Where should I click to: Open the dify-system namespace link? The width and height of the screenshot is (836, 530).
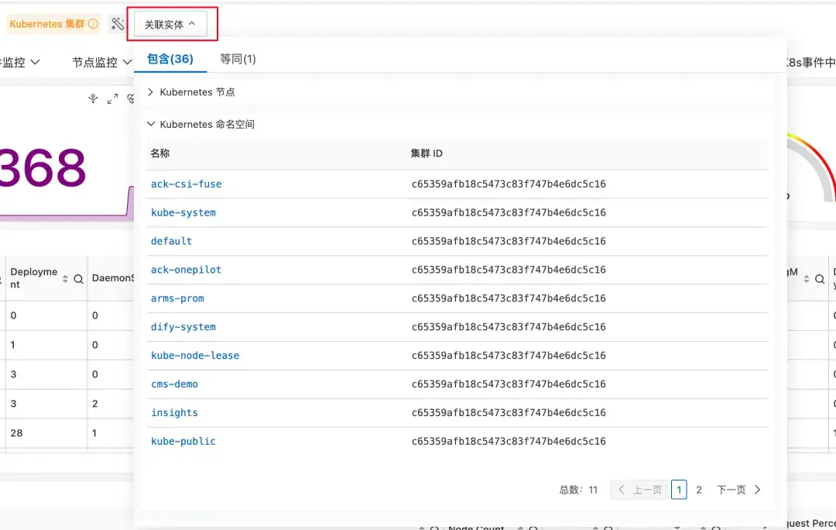(183, 327)
